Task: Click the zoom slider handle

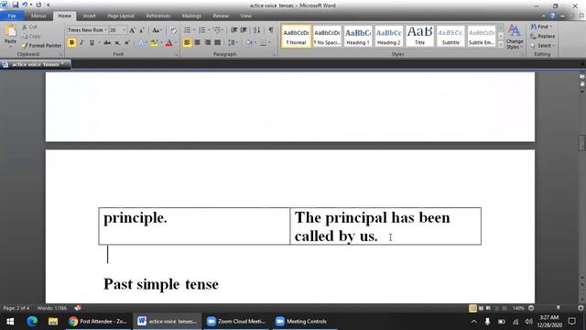Action: [558, 308]
